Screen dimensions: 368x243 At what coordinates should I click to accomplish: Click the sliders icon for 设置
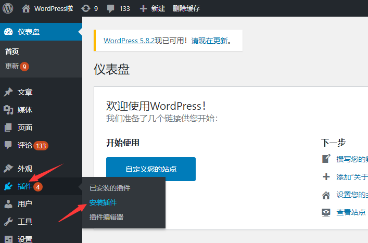pyautogui.click(x=8, y=239)
